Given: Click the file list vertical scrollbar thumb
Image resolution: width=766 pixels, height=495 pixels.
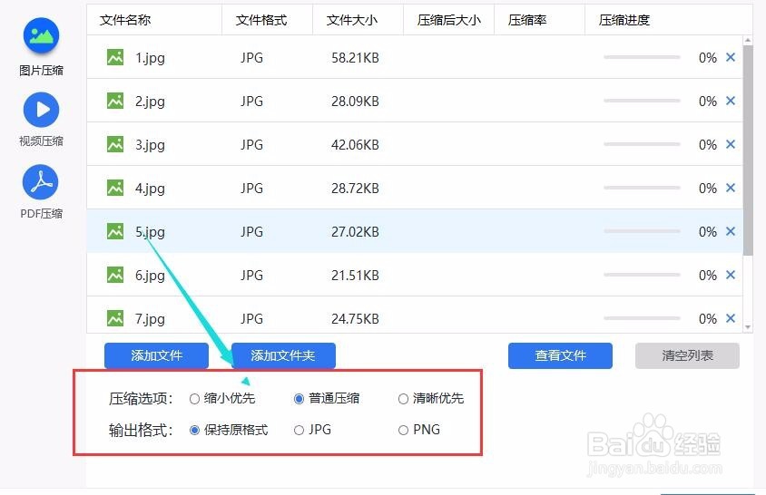Looking at the screenshot, I should tap(748, 150).
